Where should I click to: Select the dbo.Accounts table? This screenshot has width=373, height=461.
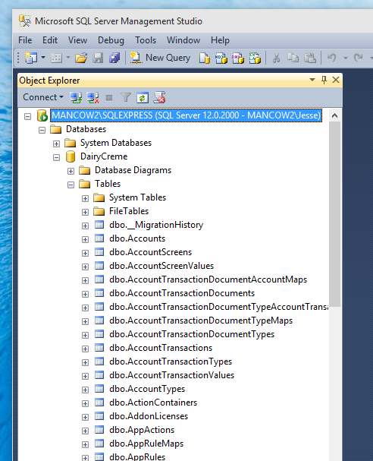(137, 238)
